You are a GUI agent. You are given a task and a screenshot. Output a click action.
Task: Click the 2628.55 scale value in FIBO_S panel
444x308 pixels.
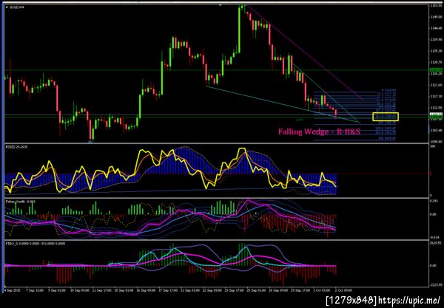pyautogui.click(x=436, y=243)
